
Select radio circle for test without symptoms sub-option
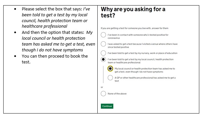pyautogui.click(x=110, y=69)
